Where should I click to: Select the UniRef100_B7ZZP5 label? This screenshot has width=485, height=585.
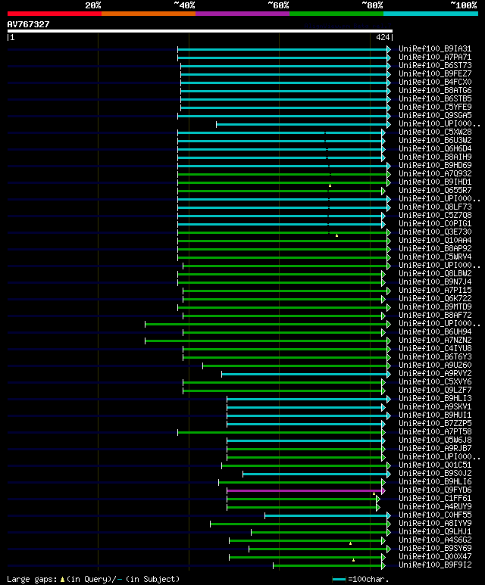[x=435, y=424]
